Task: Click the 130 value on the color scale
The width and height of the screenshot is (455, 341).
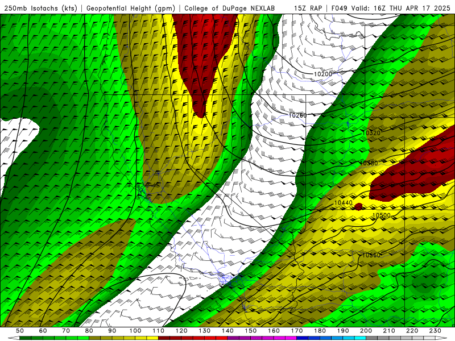Action: 205,331
